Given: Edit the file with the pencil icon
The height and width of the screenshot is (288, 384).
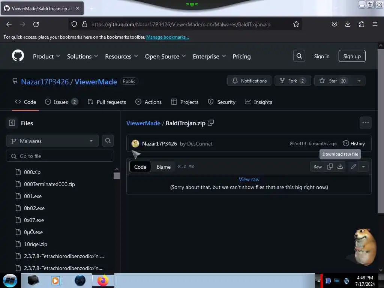Looking at the screenshot, I should point(353,166).
